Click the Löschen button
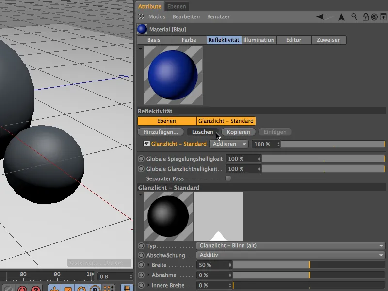Image resolution: width=388 pixels, height=291 pixels. click(202, 132)
